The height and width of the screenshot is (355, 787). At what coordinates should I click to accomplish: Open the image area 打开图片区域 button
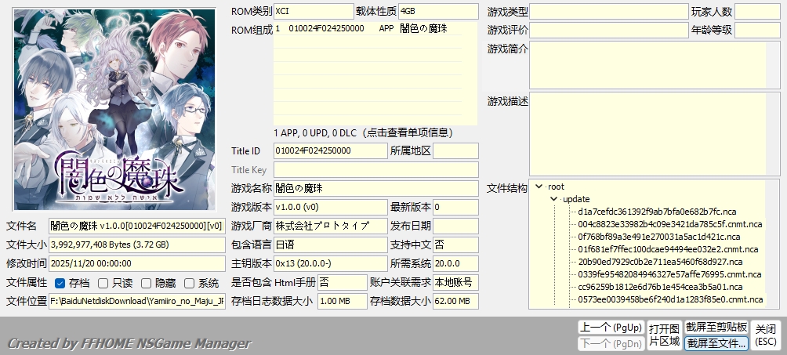664,335
